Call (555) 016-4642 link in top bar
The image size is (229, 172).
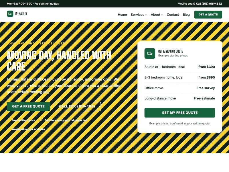[209, 4]
